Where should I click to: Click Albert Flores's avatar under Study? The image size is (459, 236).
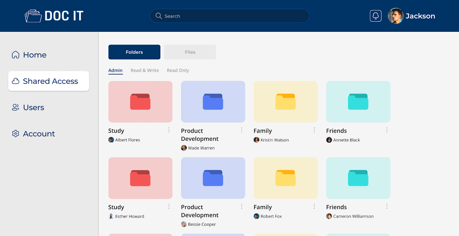[111, 140]
